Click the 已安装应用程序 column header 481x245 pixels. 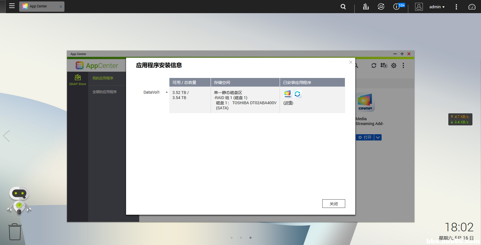(x=312, y=82)
